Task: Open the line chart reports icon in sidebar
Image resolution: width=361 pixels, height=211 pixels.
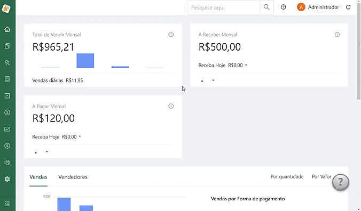Action: point(7,129)
